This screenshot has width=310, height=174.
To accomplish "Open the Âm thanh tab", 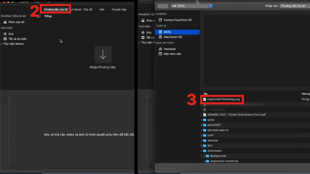I will [76, 10].
